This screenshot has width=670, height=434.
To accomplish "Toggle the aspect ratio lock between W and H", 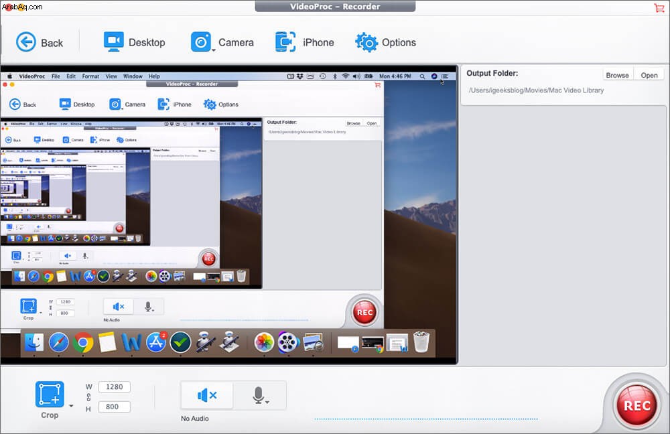I will pyautogui.click(x=88, y=397).
